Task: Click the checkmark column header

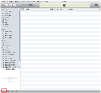Action: click(x=25, y=9)
